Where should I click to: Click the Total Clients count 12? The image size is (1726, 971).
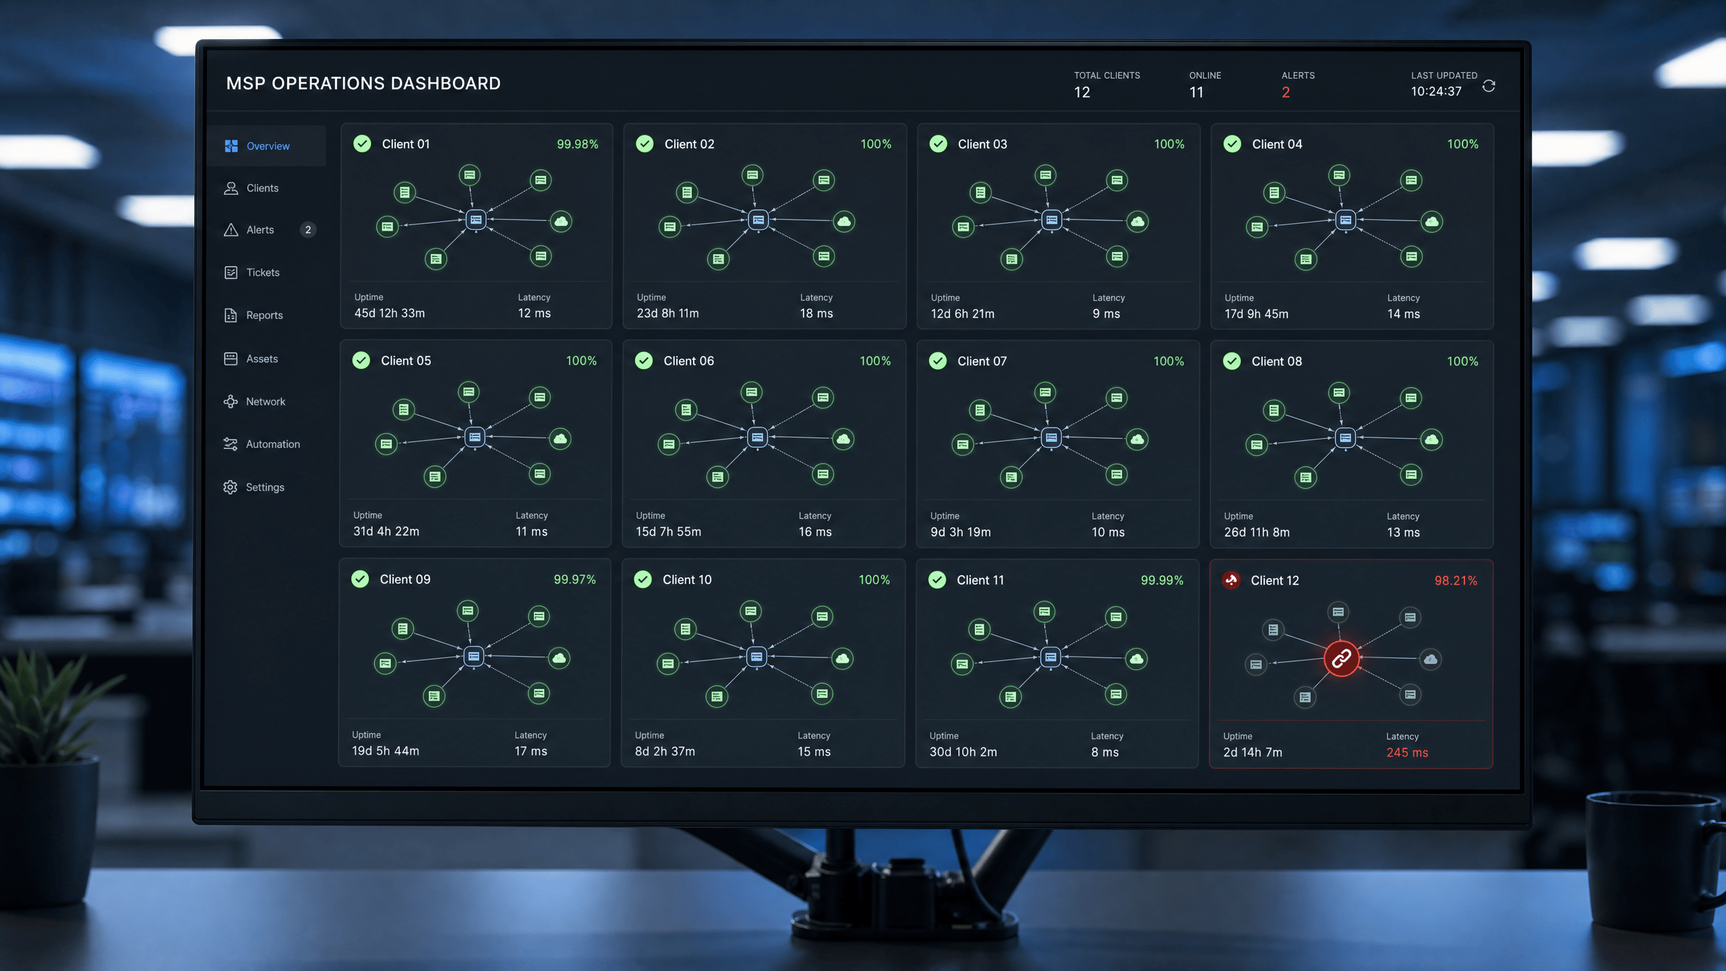(1082, 92)
